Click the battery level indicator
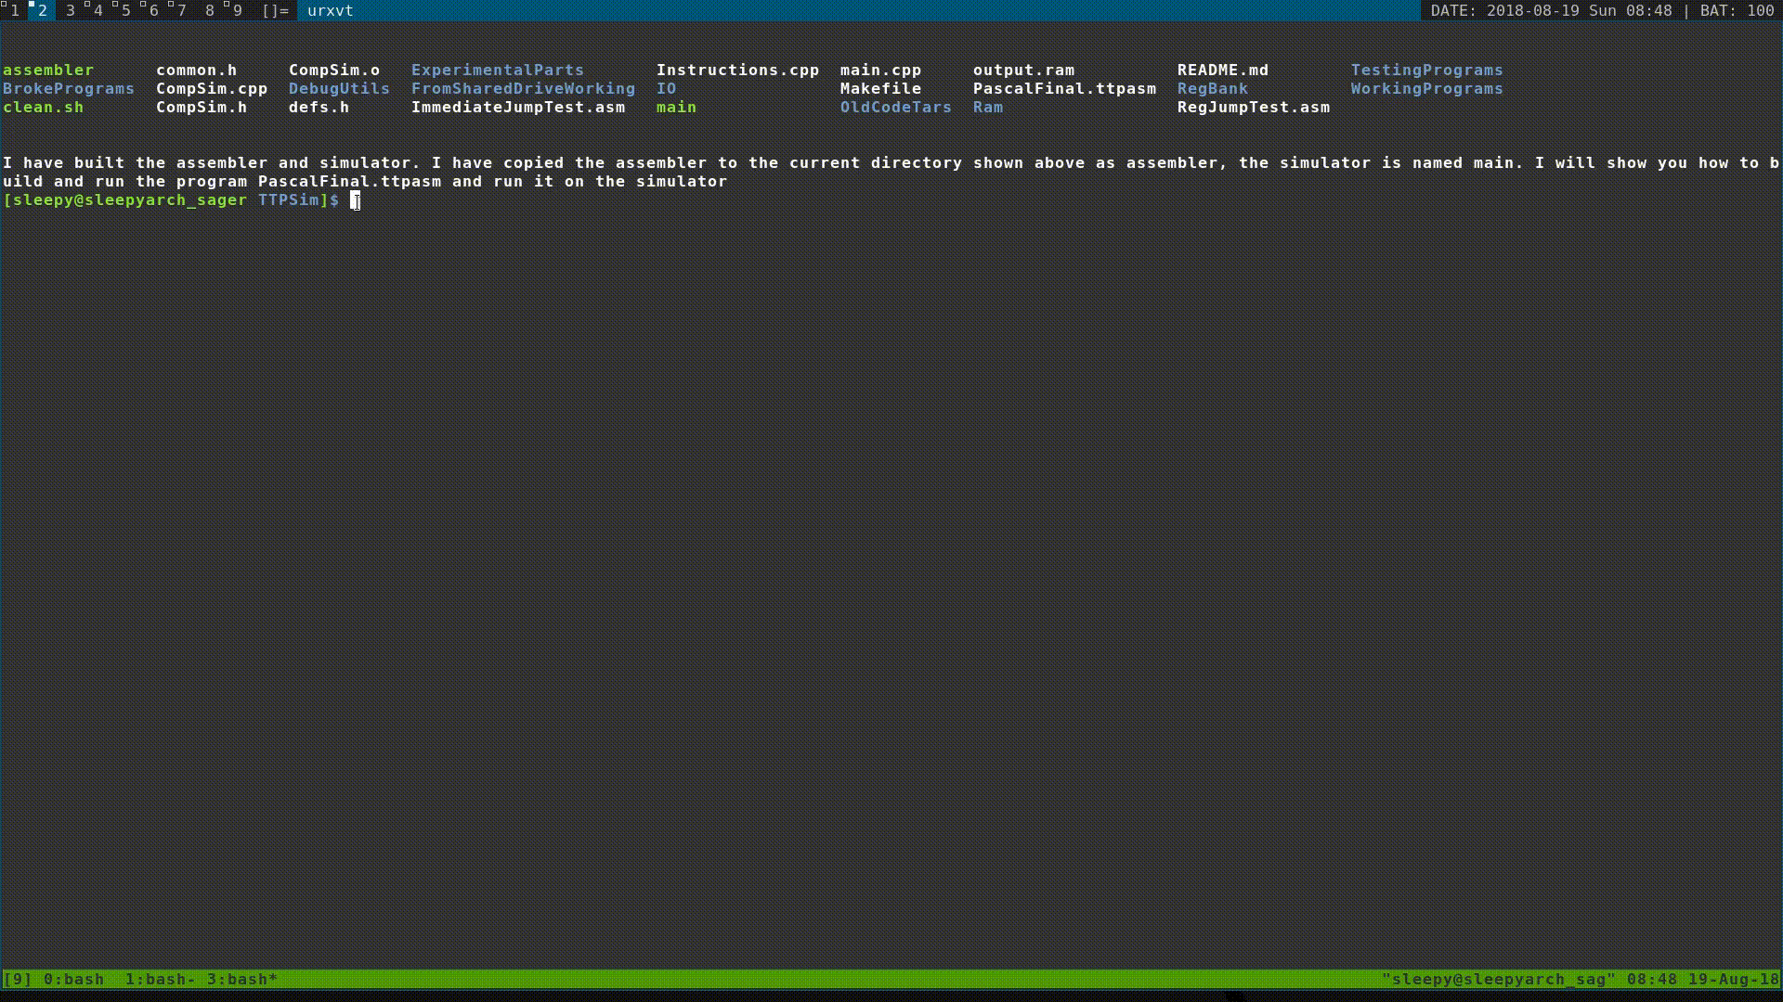Image resolution: width=1783 pixels, height=1002 pixels. pyautogui.click(x=1737, y=10)
